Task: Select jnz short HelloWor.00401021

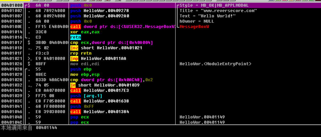Action: pos(106,48)
